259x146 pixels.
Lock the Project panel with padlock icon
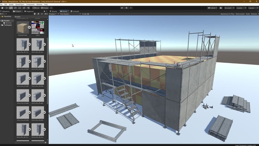coord(45,11)
